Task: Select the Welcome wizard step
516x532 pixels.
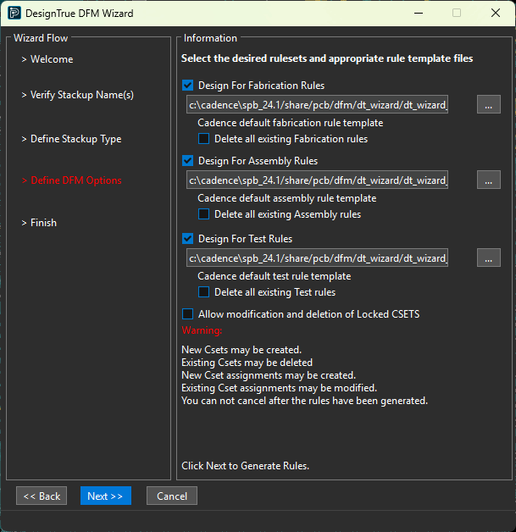Action: tap(47, 59)
